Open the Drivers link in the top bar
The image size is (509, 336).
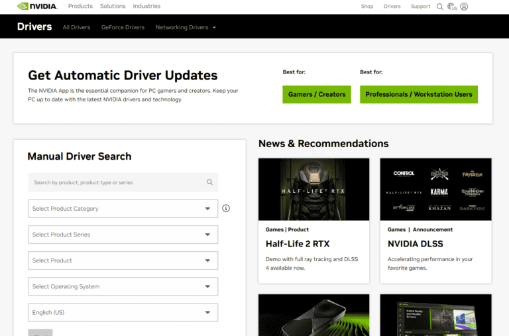pyautogui.click(x=392, y=6)
